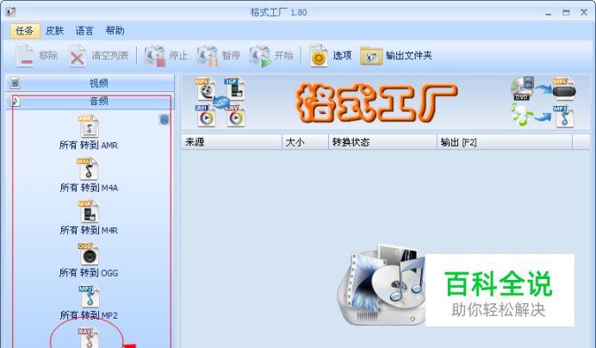Click the 3GP mobile banner icon
The height and width of the screenshot is (348, 596).
(x=234, y=89)
